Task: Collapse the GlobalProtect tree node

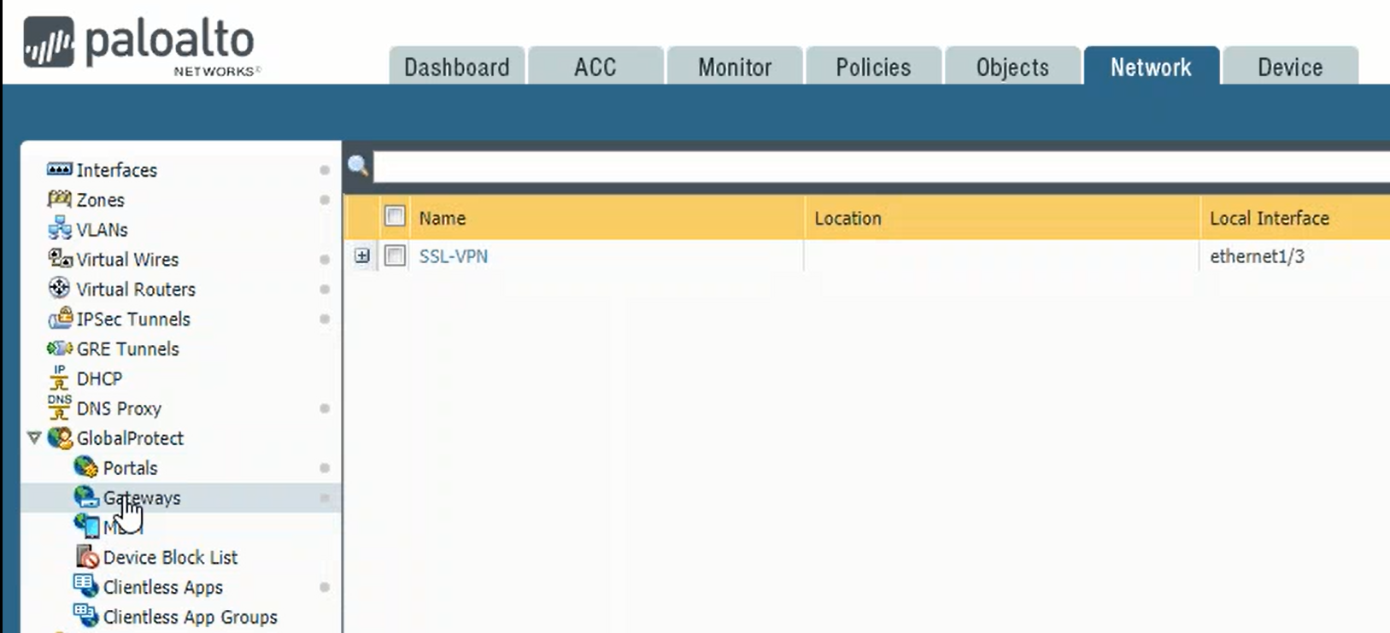Action: (x=34, y=437)
